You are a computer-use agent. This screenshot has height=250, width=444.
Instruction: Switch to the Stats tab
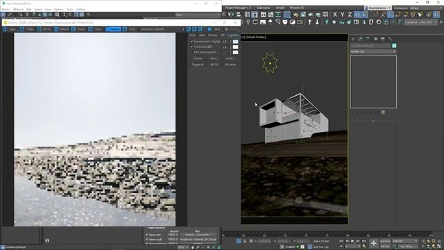[202, 35]
